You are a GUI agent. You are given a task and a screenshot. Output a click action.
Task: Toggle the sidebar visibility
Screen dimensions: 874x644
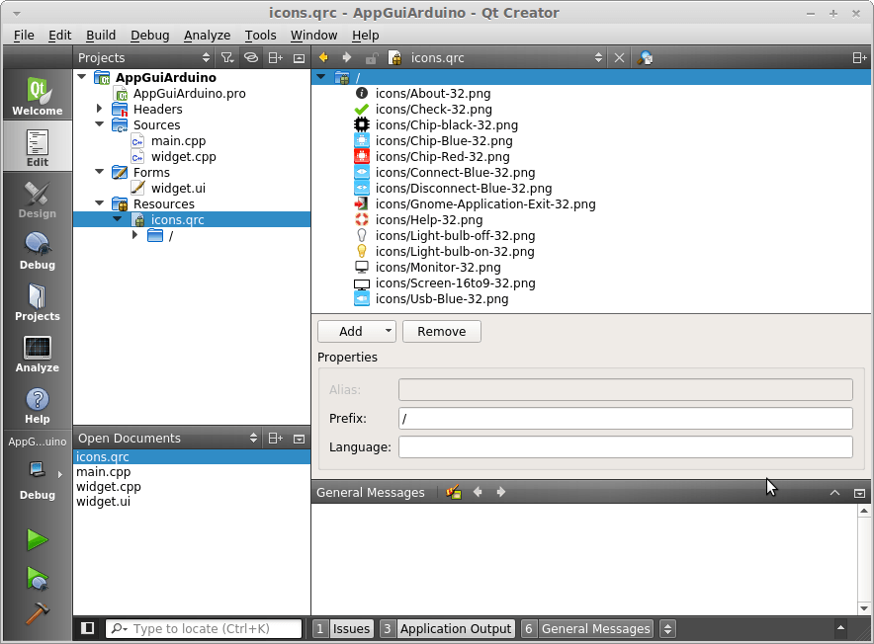pos(88,628)
